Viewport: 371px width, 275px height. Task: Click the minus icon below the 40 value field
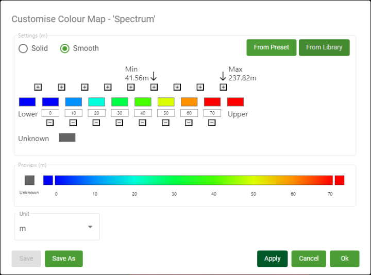pyautogui.click(x=142, y=123)
